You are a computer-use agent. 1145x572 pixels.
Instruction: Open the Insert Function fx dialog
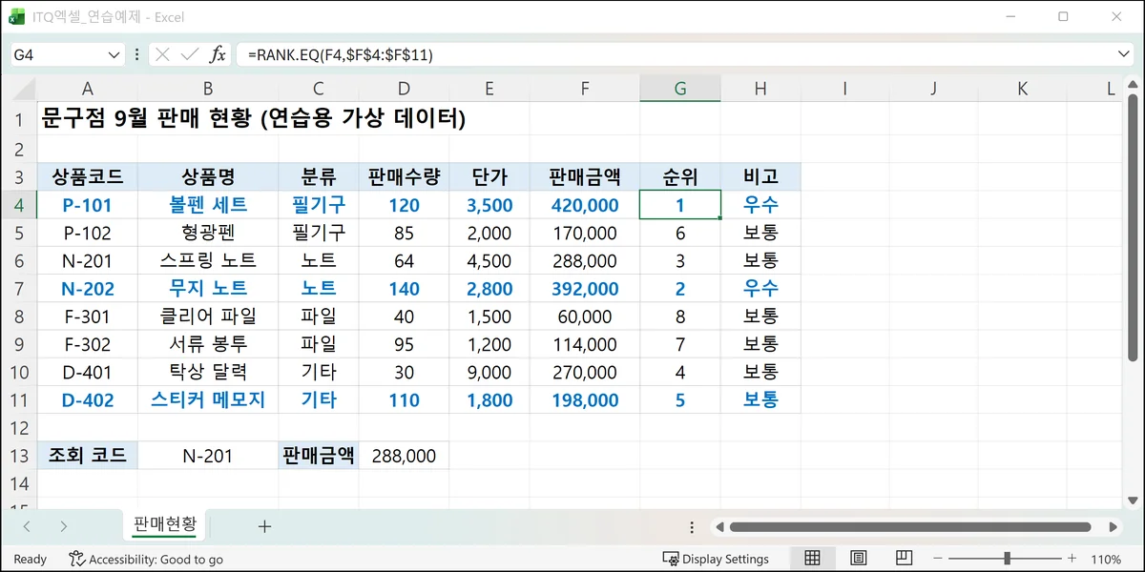pyautogui.click(x=218, y=55)
